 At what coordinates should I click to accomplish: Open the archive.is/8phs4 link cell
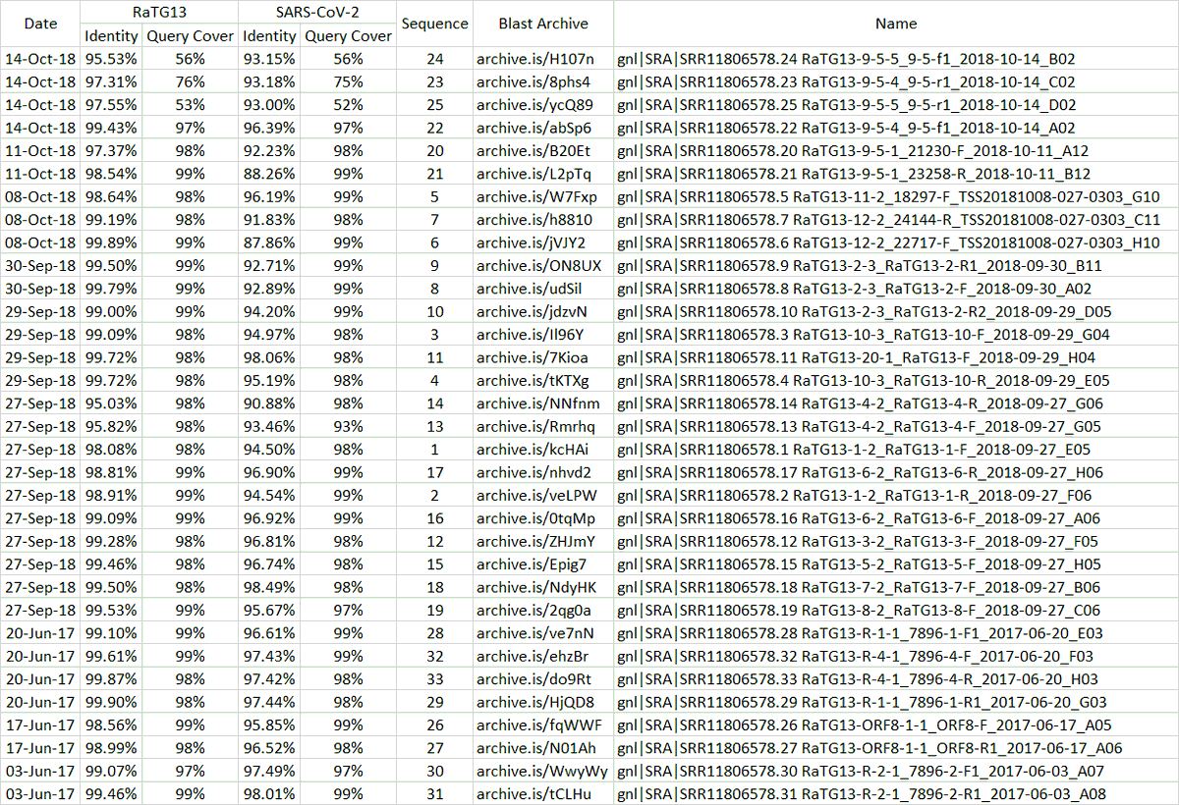543,81
